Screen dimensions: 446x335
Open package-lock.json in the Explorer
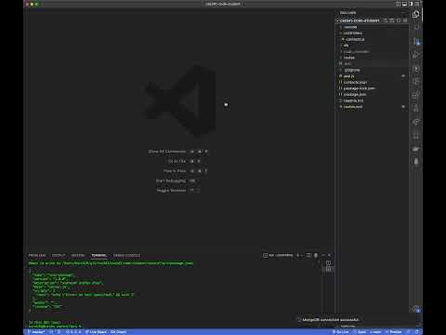tap(360, 88)
